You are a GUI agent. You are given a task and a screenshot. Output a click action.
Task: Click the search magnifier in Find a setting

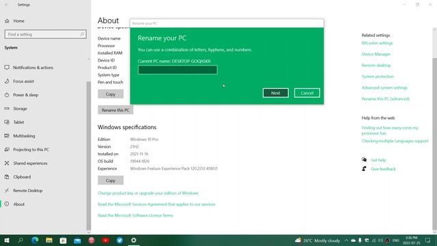82,34
